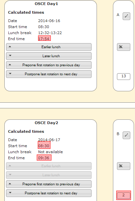Prepone first rotation to previous day for Day1
The width and height of the screenshot is (135, 201).
(x=49, y=65)
